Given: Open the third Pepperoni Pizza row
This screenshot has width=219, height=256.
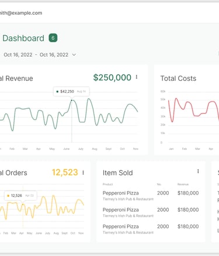Looking at the screenshot, I should click(151, 229).
